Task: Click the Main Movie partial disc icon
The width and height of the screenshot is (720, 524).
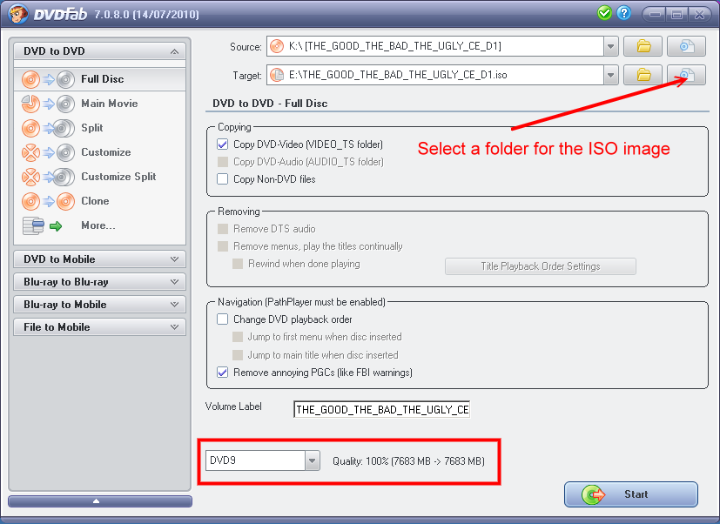Action: [x=48, y=104]
